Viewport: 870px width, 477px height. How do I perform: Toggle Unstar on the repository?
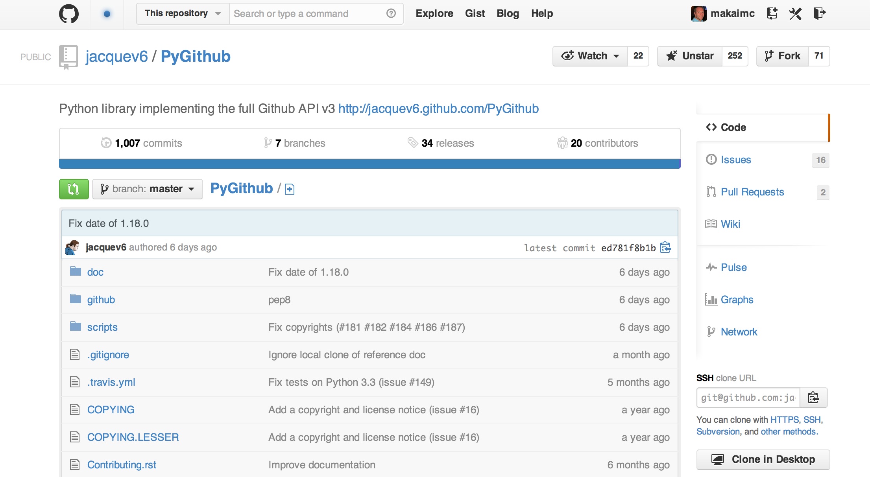[x=690, y=56]
